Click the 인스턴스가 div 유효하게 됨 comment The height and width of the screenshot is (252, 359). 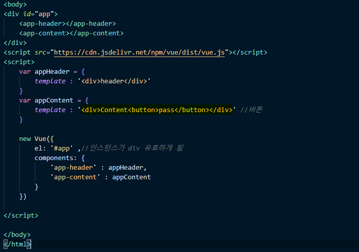point(132,148)
